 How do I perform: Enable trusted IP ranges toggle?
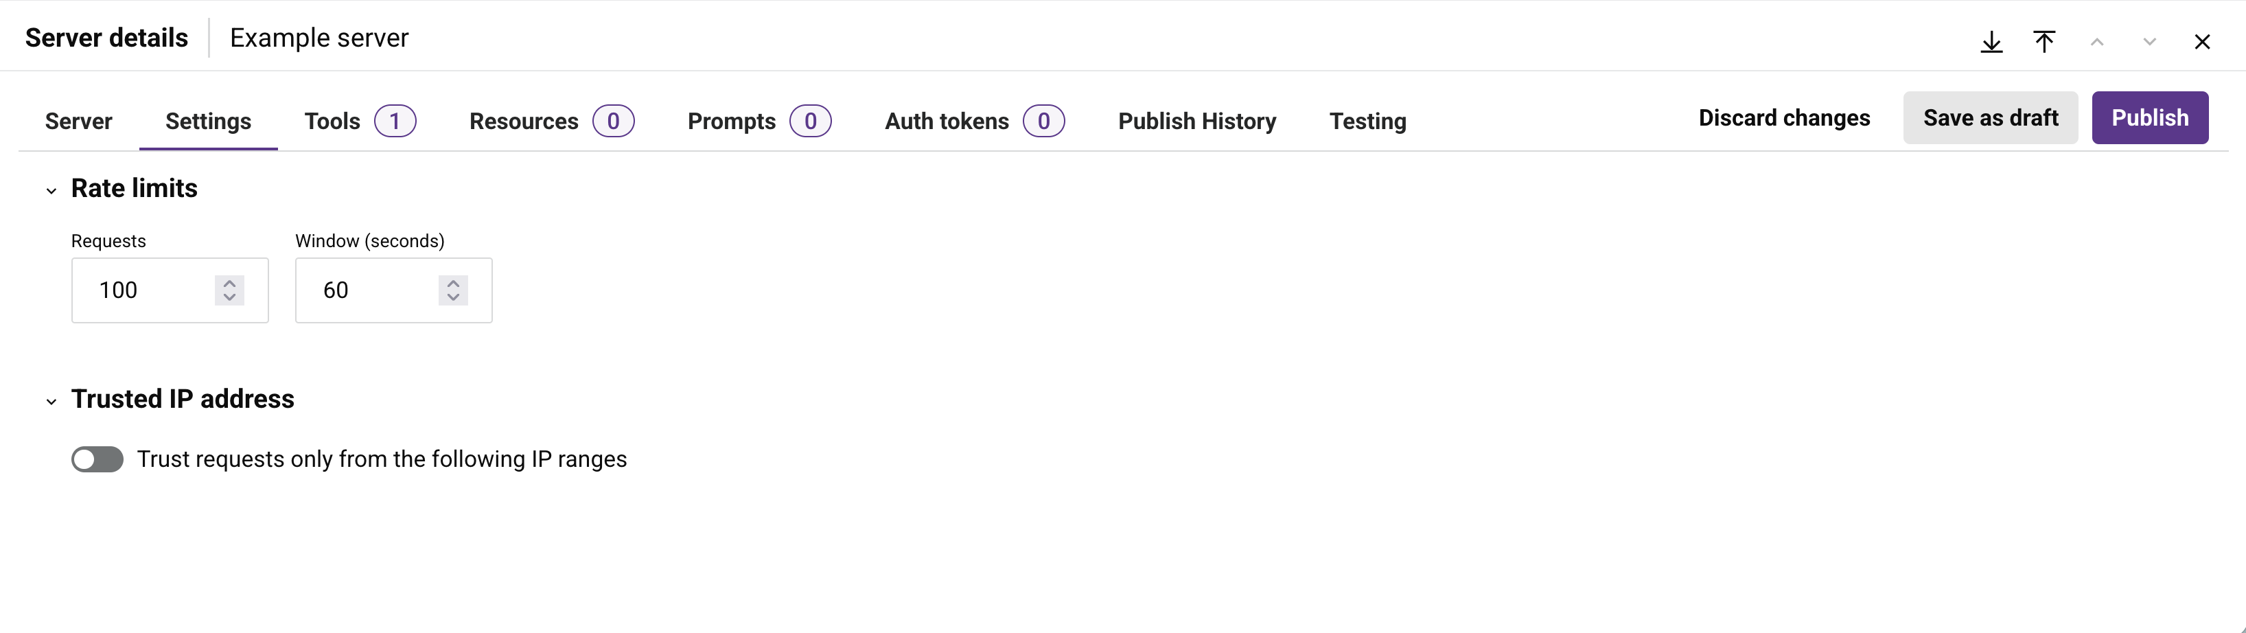pyautogui.click(x=97, y=459)
